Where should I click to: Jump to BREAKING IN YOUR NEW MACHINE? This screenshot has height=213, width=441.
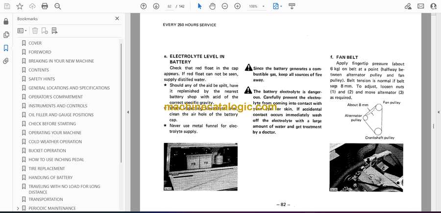[61, 61]
